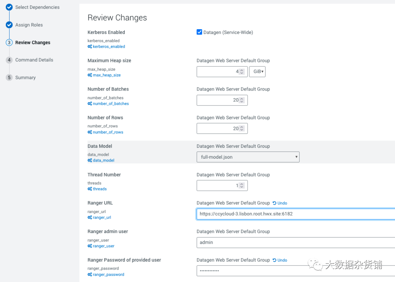Viewport: 395px width, 282px height.
Task: Open the ranger_user link
Action: [x=104, y=246]
